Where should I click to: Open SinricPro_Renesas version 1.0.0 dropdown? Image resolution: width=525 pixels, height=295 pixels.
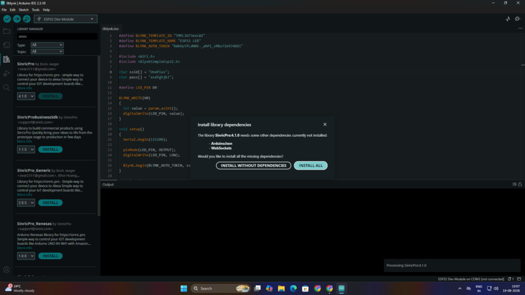coord(26,256)
